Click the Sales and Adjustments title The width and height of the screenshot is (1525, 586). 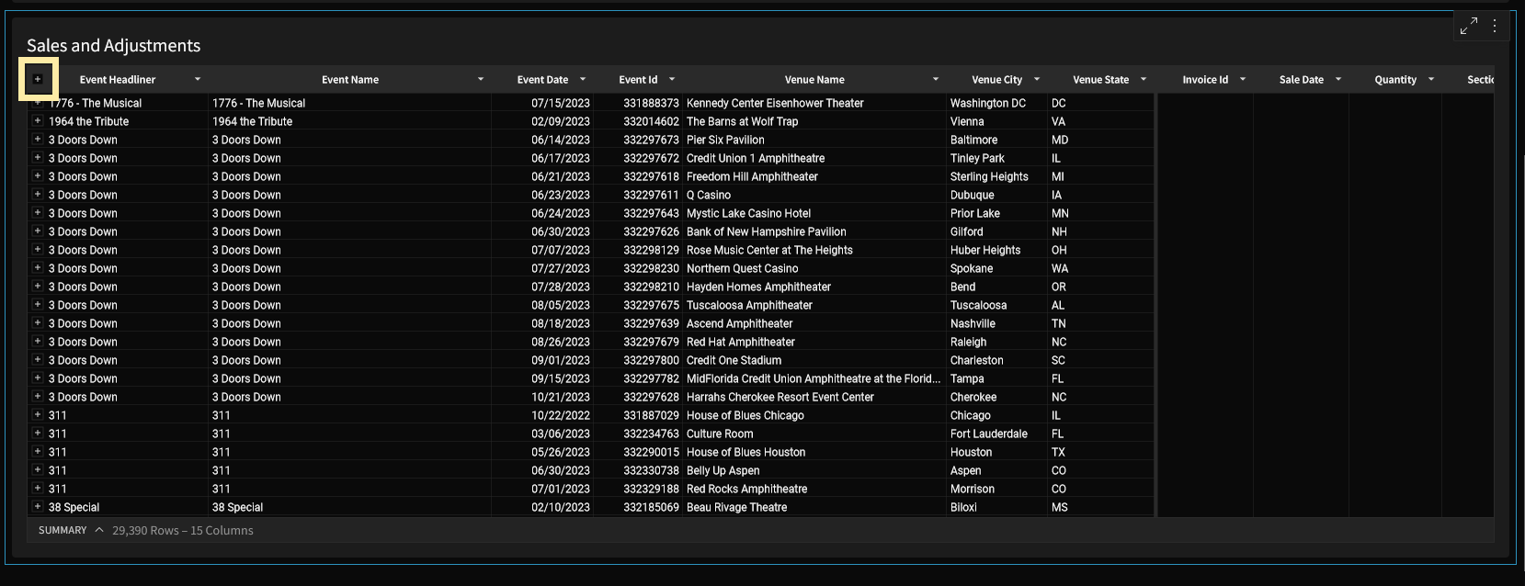point(113,45)
